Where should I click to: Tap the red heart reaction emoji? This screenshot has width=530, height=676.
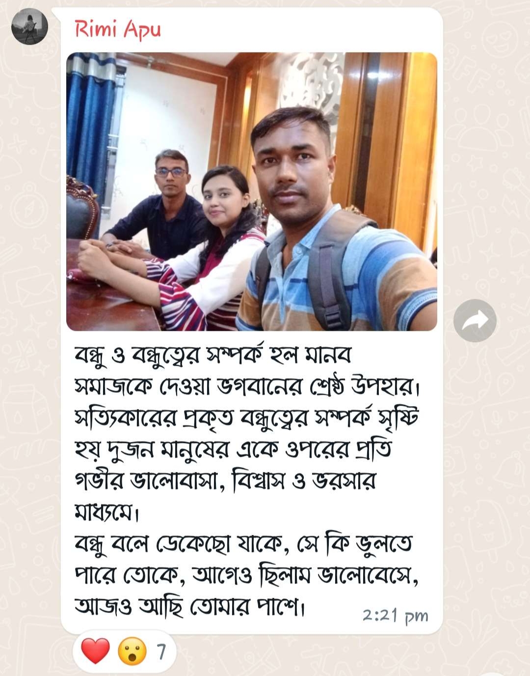[95, 651]
